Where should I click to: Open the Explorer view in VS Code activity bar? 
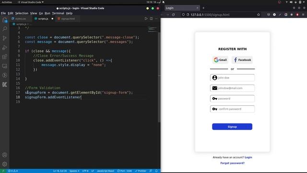pyautogui.click(x=4, y=20)
